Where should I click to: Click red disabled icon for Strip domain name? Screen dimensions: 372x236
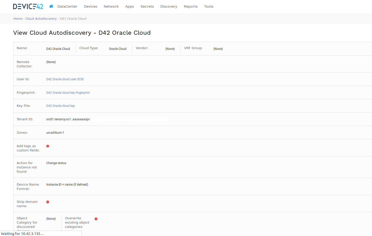pyautogui.click(x=48, y=202)
